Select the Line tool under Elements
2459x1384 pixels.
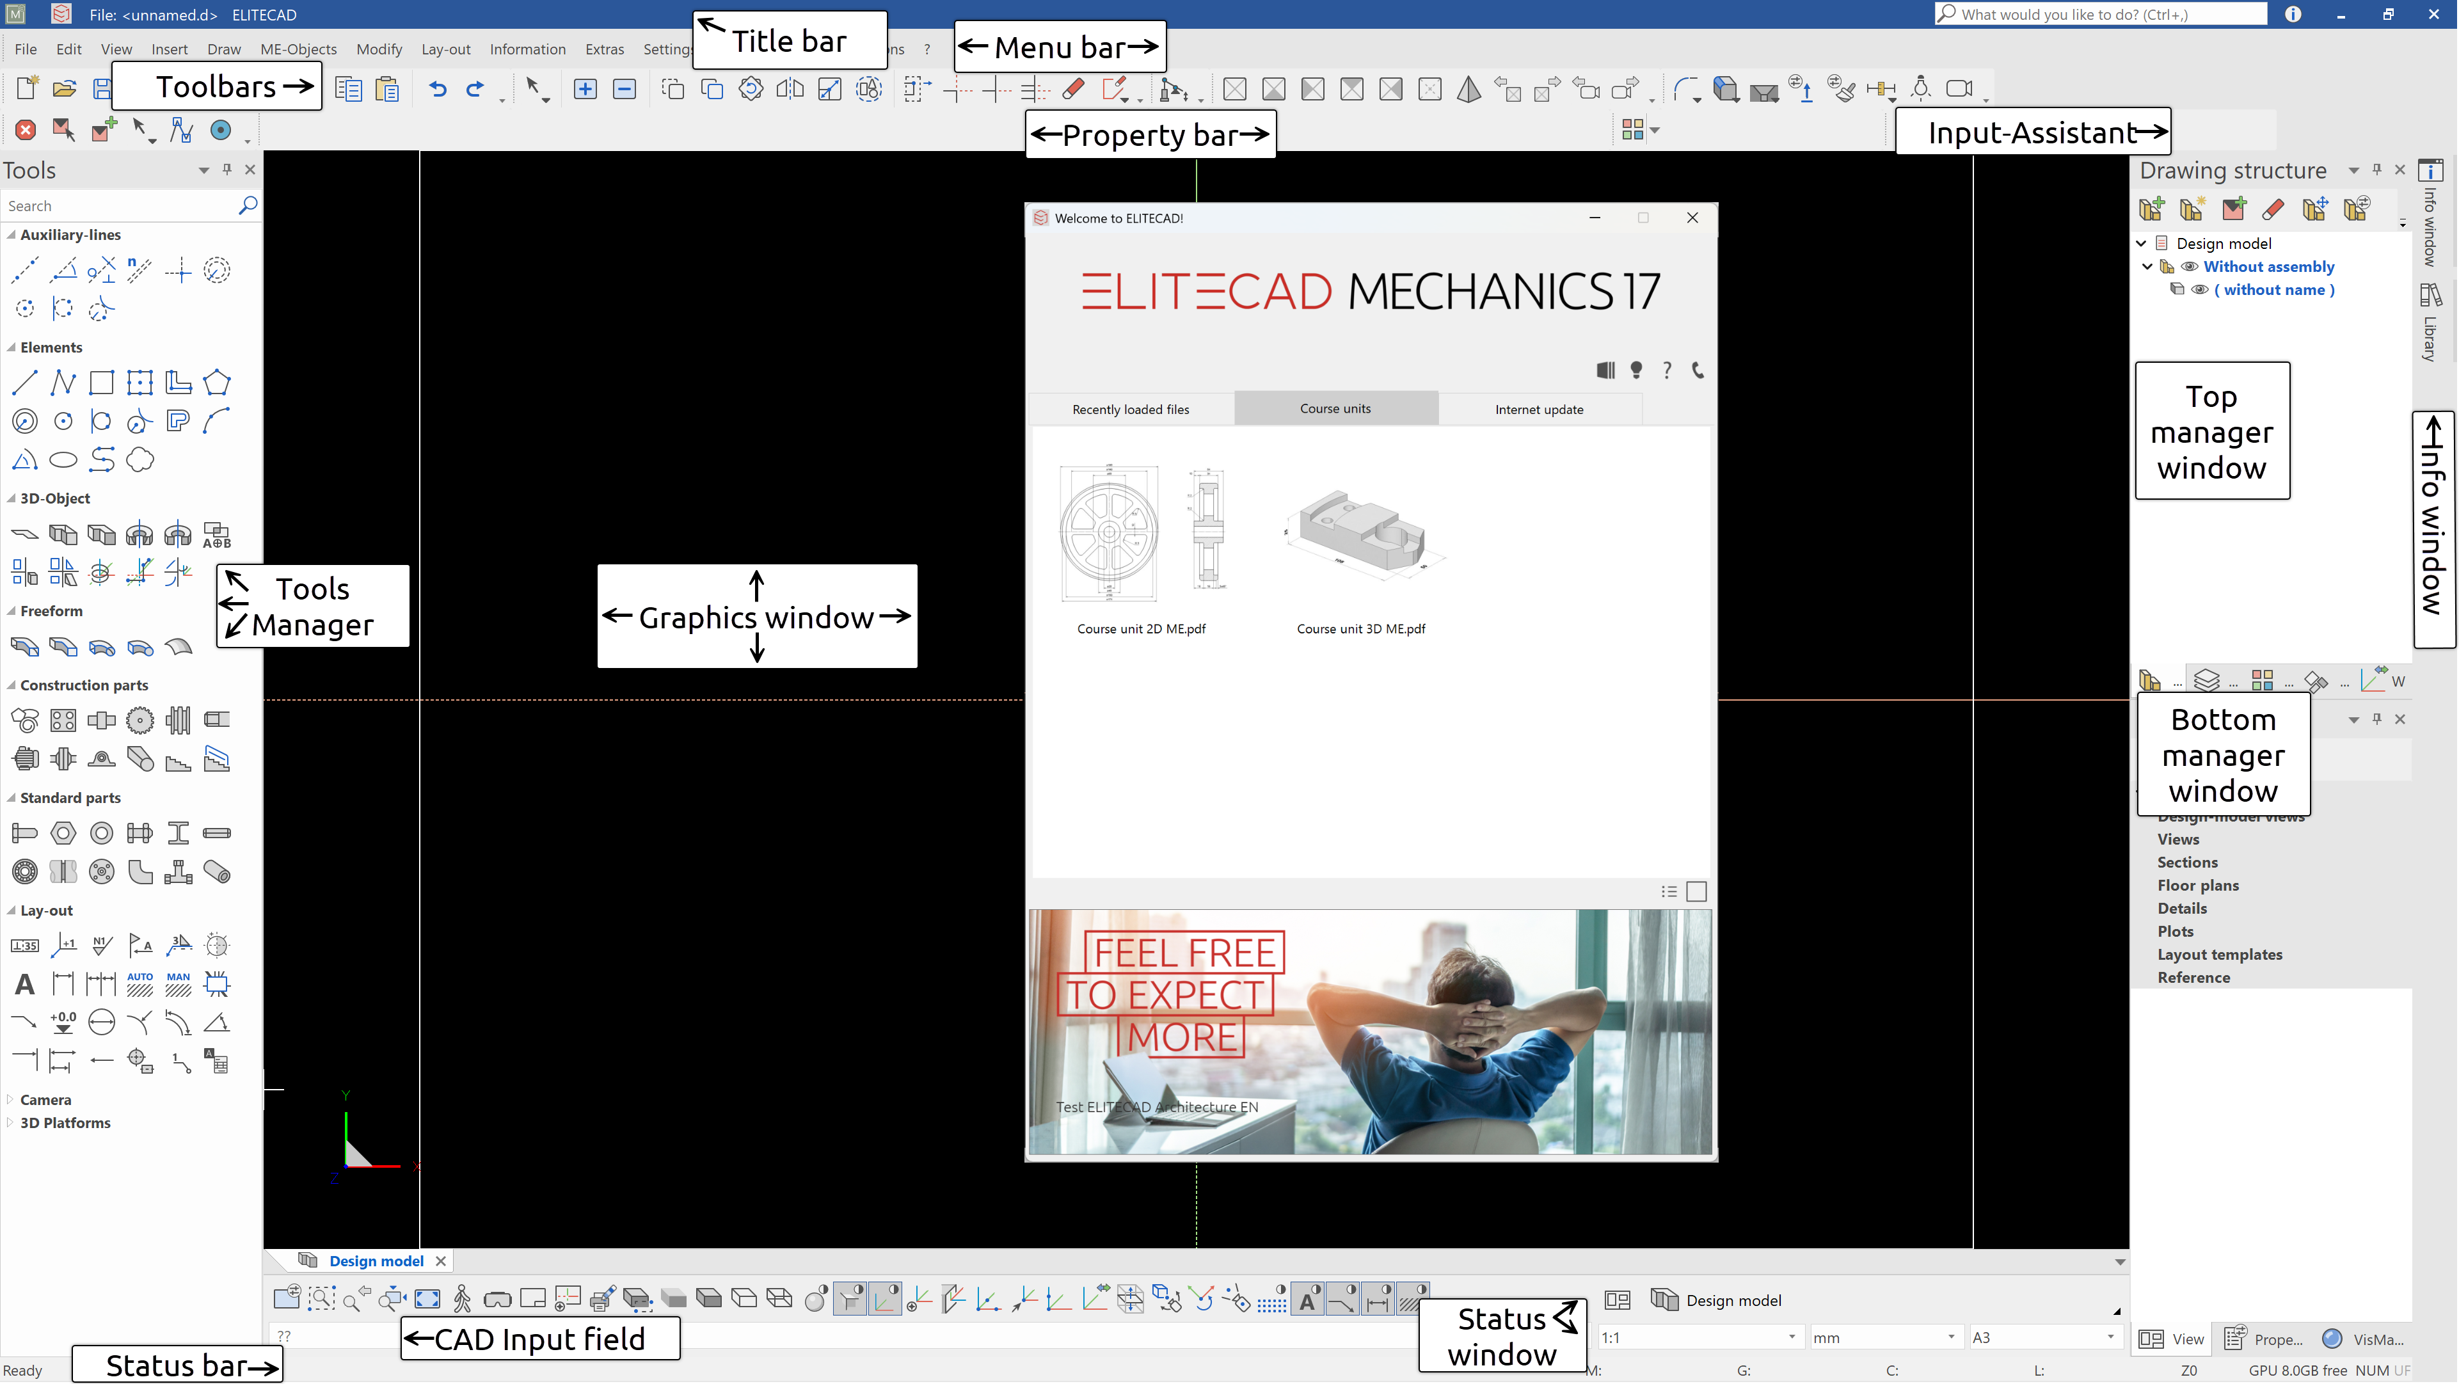pyautogui.click(x=25, y=382)
